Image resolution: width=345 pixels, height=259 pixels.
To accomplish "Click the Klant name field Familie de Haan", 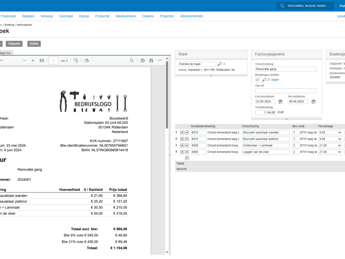I will click(x=198, y=64).
